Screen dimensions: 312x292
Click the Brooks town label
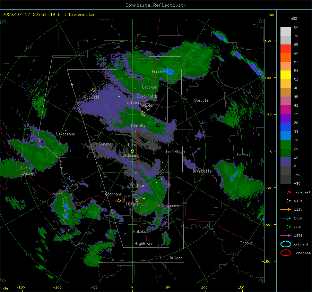click(246, 243)
